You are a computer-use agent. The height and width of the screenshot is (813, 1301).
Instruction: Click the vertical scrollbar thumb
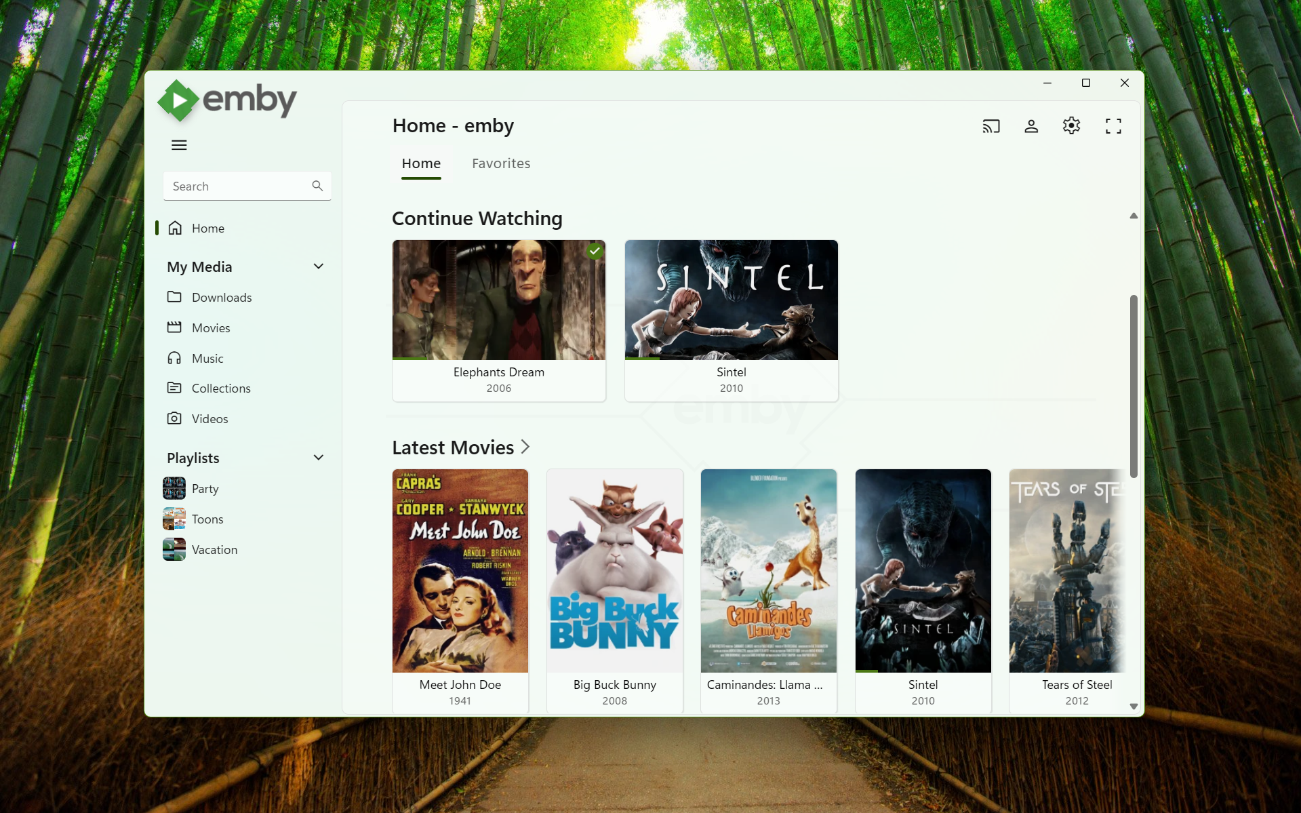(x=1134, y=386)
